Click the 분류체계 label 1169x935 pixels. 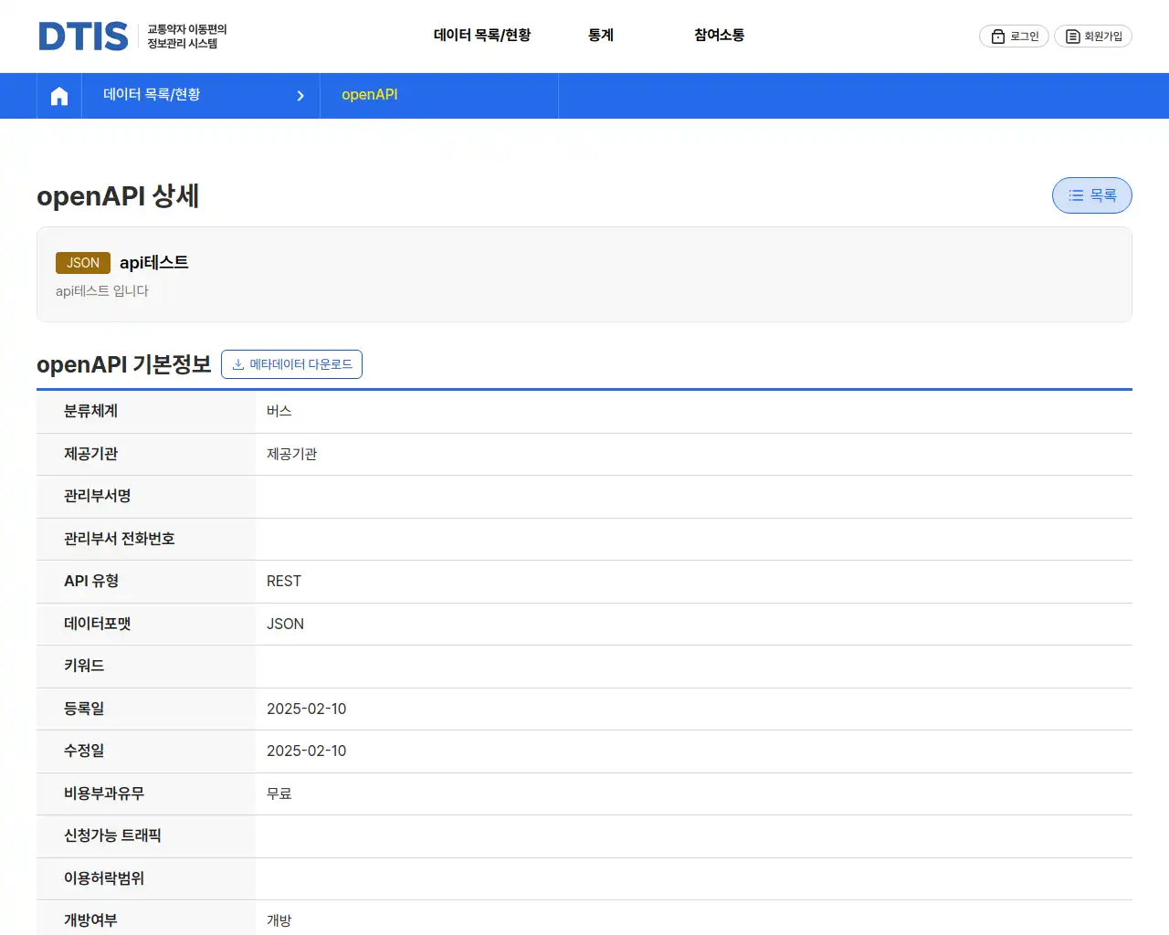[x=91, y=412]
